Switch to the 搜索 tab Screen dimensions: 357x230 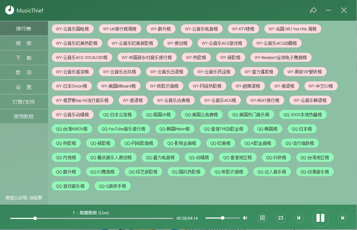point(24,43)
